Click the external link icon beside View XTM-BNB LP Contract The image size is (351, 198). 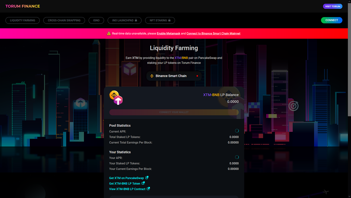point(148,189)
